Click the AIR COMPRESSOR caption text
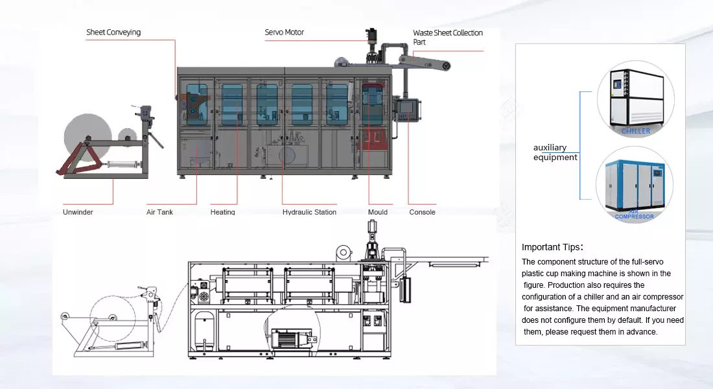 click(633, 214)
